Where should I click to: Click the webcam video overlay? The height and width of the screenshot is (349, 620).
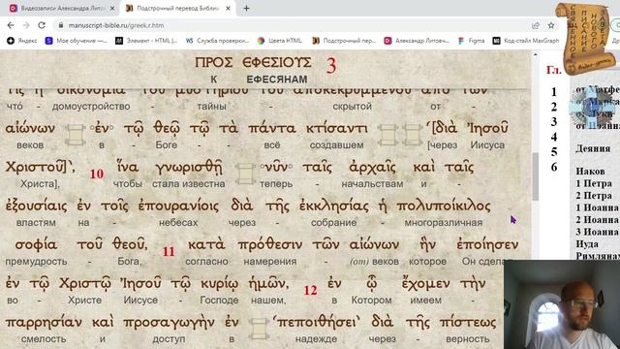click(x=562, y=304)
